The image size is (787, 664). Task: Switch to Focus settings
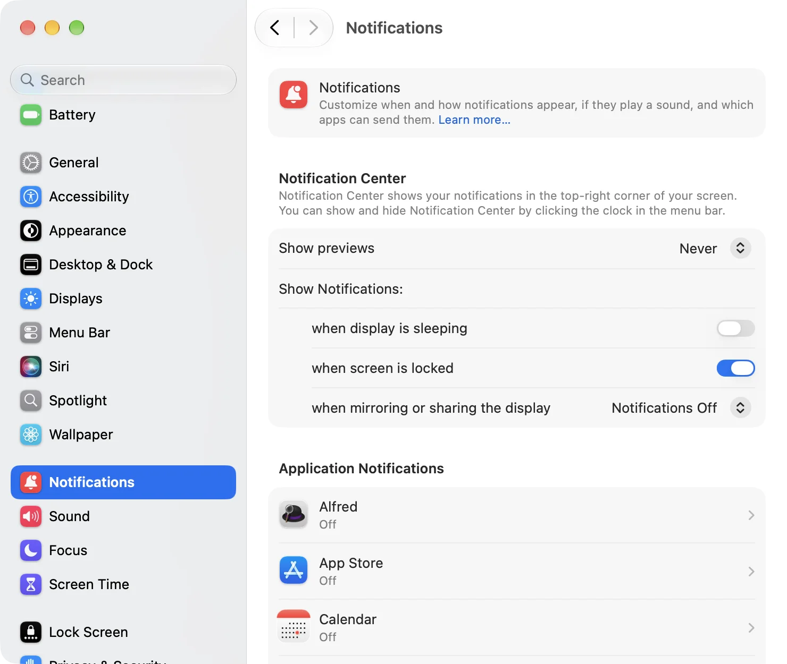coord(123,550)
